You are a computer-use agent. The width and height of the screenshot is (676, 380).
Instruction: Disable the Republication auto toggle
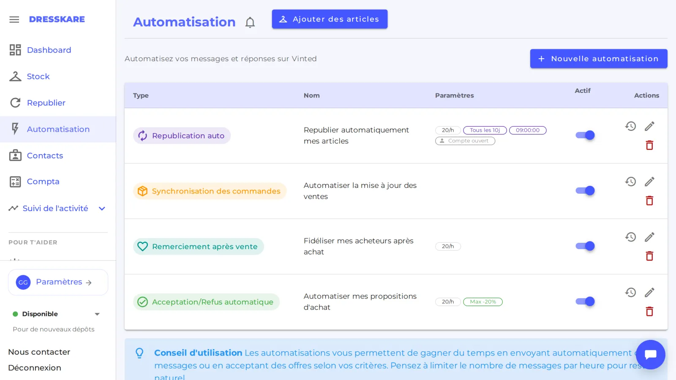[585, 135]
